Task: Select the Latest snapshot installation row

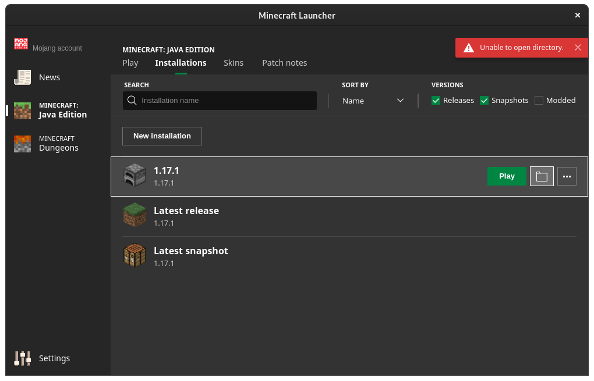Action: (x=349, y=257)
